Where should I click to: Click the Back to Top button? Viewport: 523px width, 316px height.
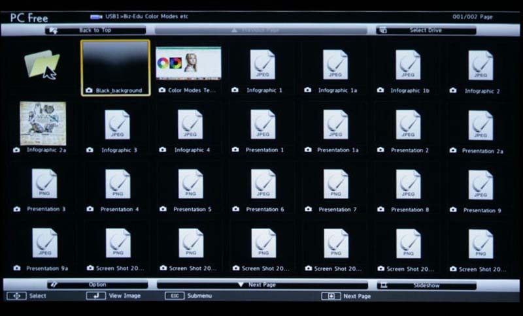click(95, 30)
